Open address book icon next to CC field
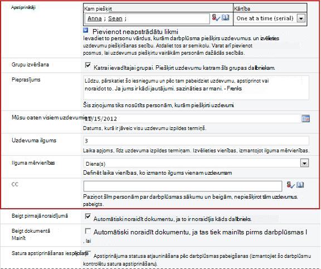Viewport: 321px width, 269px height. tap(300, 185)
